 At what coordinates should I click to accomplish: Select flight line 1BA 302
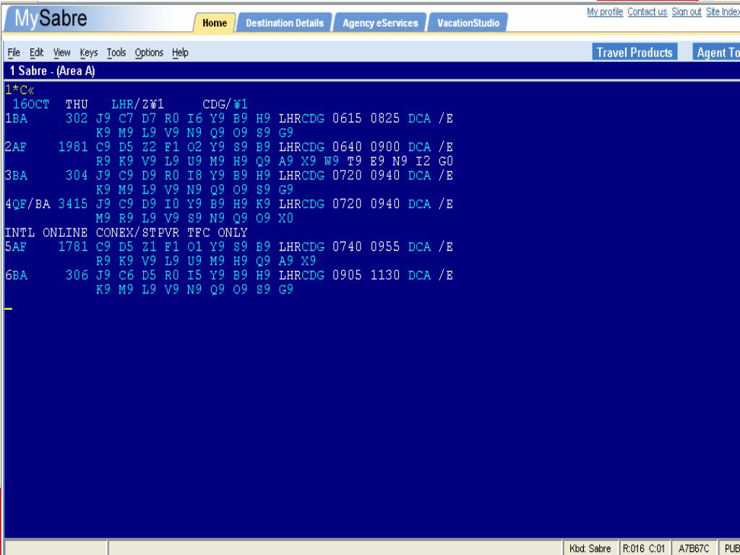(x=229, y=126)
